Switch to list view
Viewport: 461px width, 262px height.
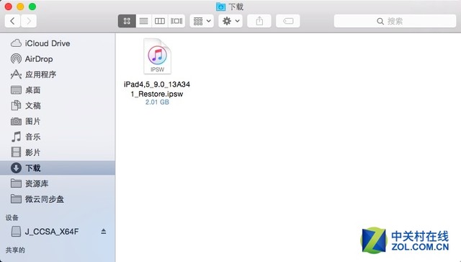click(x=143, y=21)
